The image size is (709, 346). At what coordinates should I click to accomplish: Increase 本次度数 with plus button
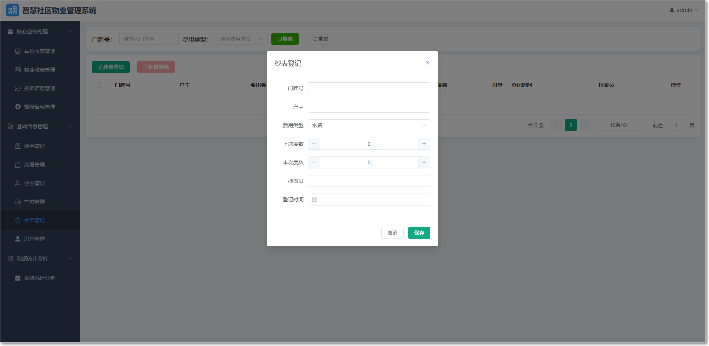(424, 162)
